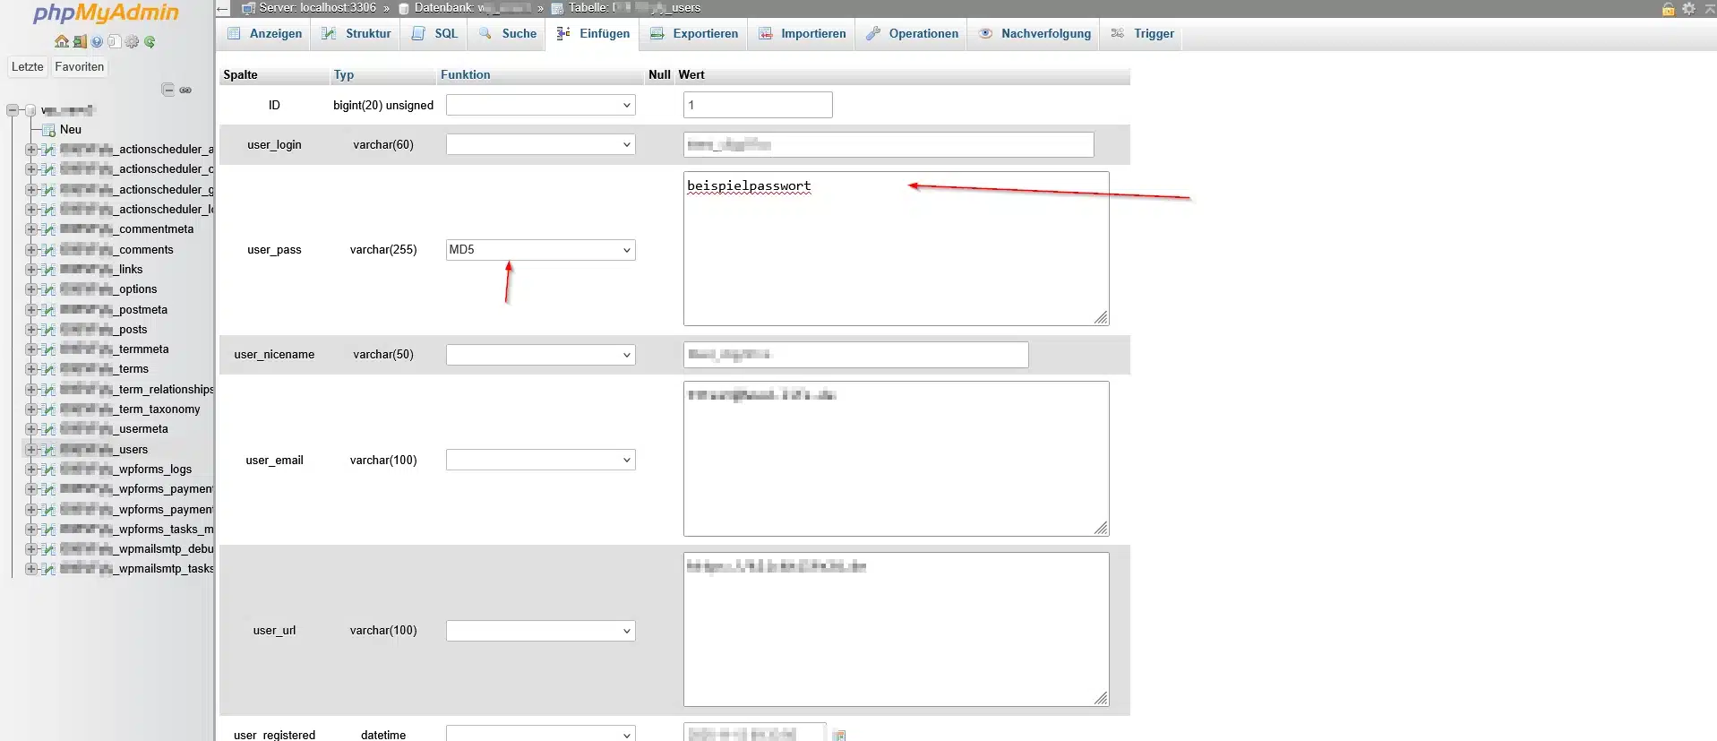Image resolution: width=1717 pixels, height=741 pixels.
Task: Click Server: localhost:3306 breadcrumb
Action: [x=317, y=8]
